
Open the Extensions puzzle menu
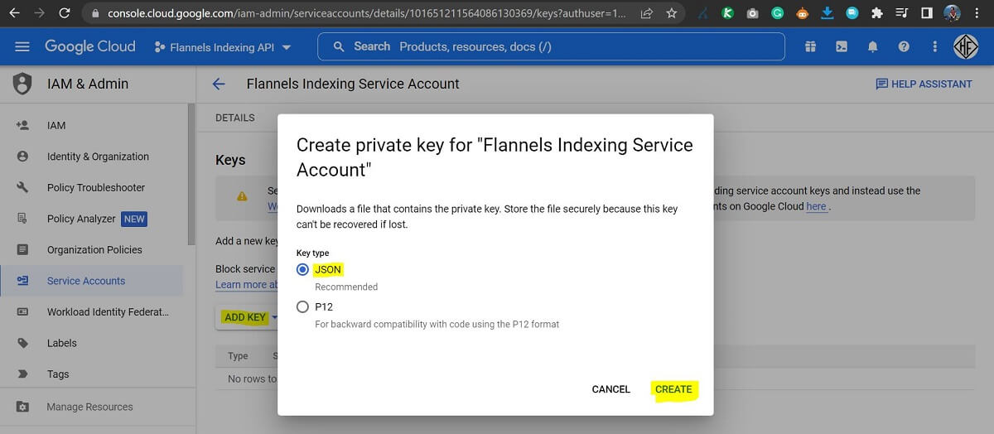click(x=877, y=13)
